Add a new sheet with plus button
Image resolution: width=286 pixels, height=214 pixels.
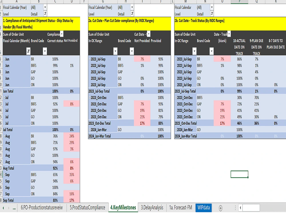(221, 208)
